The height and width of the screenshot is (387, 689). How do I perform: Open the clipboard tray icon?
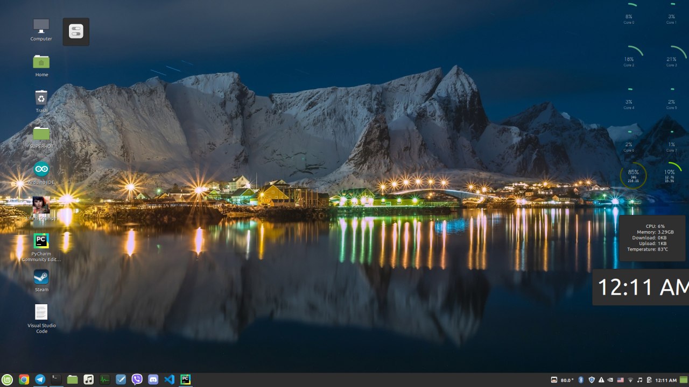(649, 380)
